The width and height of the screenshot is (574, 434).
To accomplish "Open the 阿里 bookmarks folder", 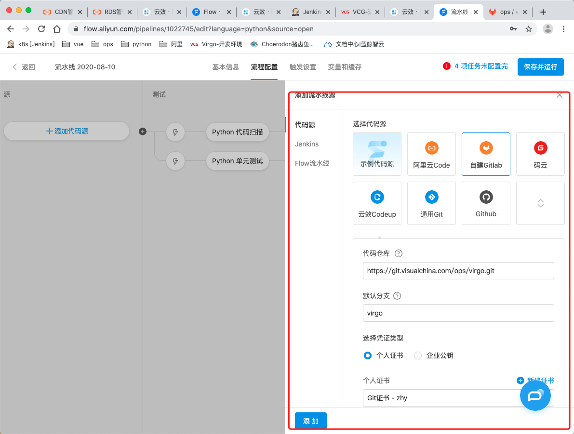I will coord(171,44).
